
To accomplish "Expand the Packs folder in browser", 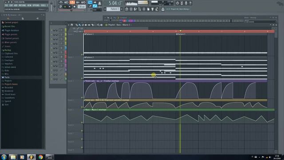I will click(7, 77).
